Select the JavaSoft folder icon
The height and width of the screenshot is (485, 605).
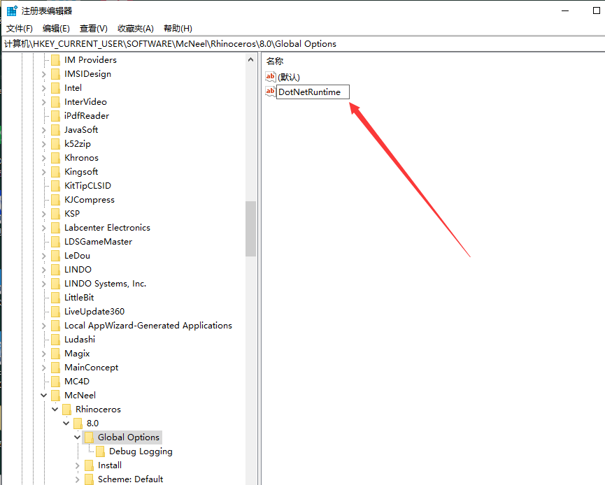[x=55, y=130]
